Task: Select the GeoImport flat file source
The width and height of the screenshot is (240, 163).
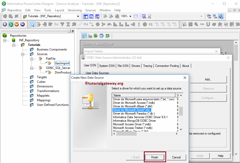Action: [x=62, y=63]
